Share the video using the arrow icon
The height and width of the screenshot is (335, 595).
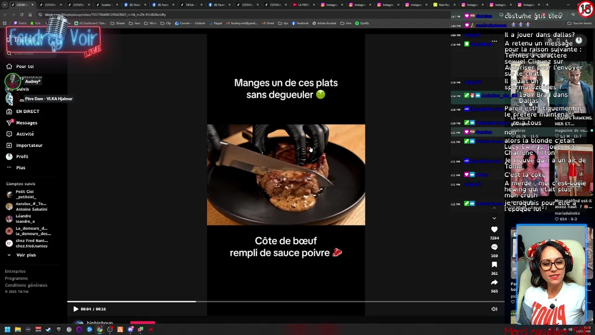[494, 282]
